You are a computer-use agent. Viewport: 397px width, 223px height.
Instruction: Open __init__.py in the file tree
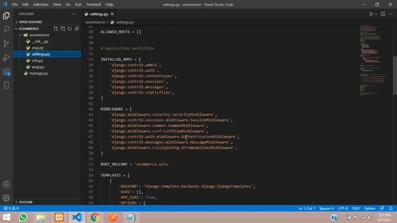pos(47,42)
